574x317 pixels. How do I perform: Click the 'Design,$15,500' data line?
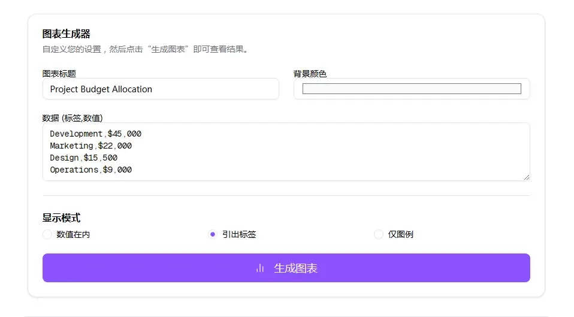pyautogui.click(x=84, y=158)
